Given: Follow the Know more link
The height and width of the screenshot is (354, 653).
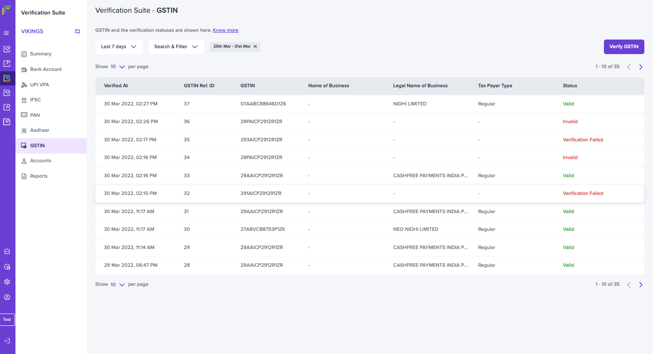Looking at the screenshot, I should pyautogui.click(x=225, y=30).
